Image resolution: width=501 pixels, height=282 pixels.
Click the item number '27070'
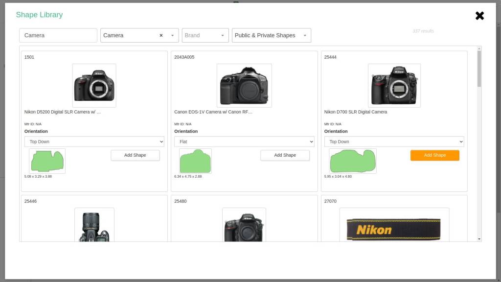tap(330, 201)
